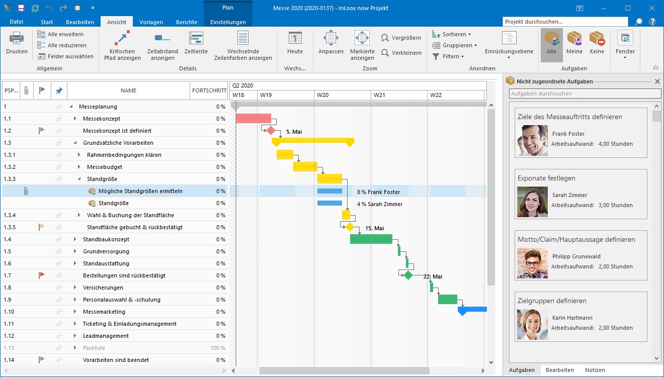Click the 15. Mai milestone diamond
Image resolution: width=664 pixels, height=377 pixels.
click(350, 227)
